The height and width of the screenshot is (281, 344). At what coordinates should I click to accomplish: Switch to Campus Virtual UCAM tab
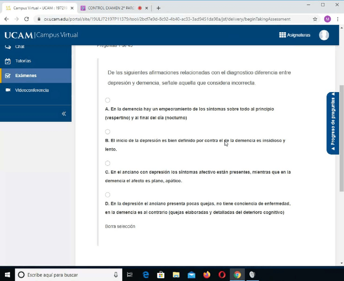click(x=39, y=8)
